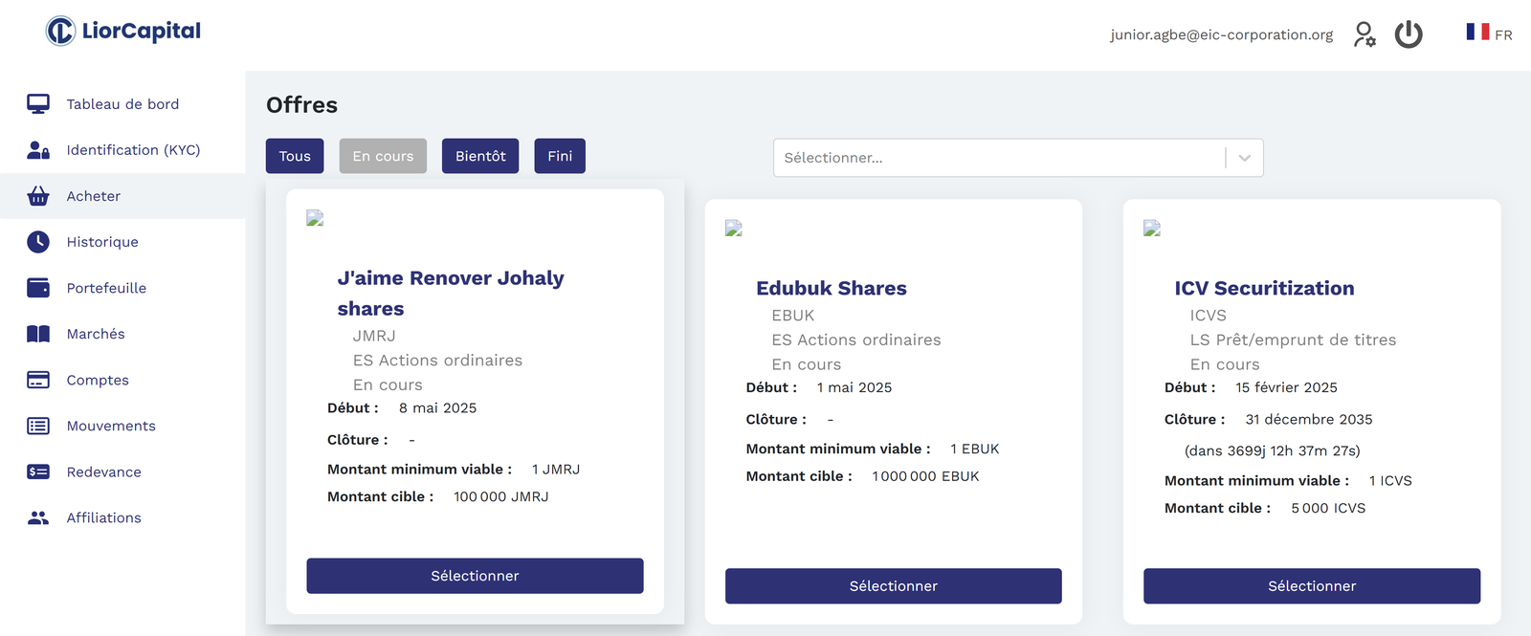
Task: Click the Affiliations people icon
Action: [38, 517]
